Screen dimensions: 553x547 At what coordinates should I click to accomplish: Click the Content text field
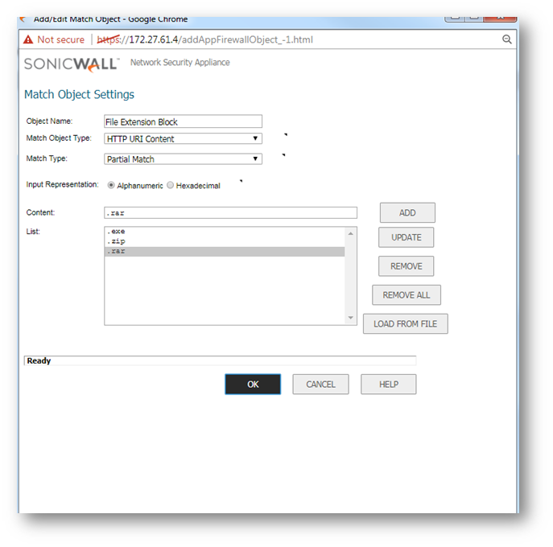(230, 213)
